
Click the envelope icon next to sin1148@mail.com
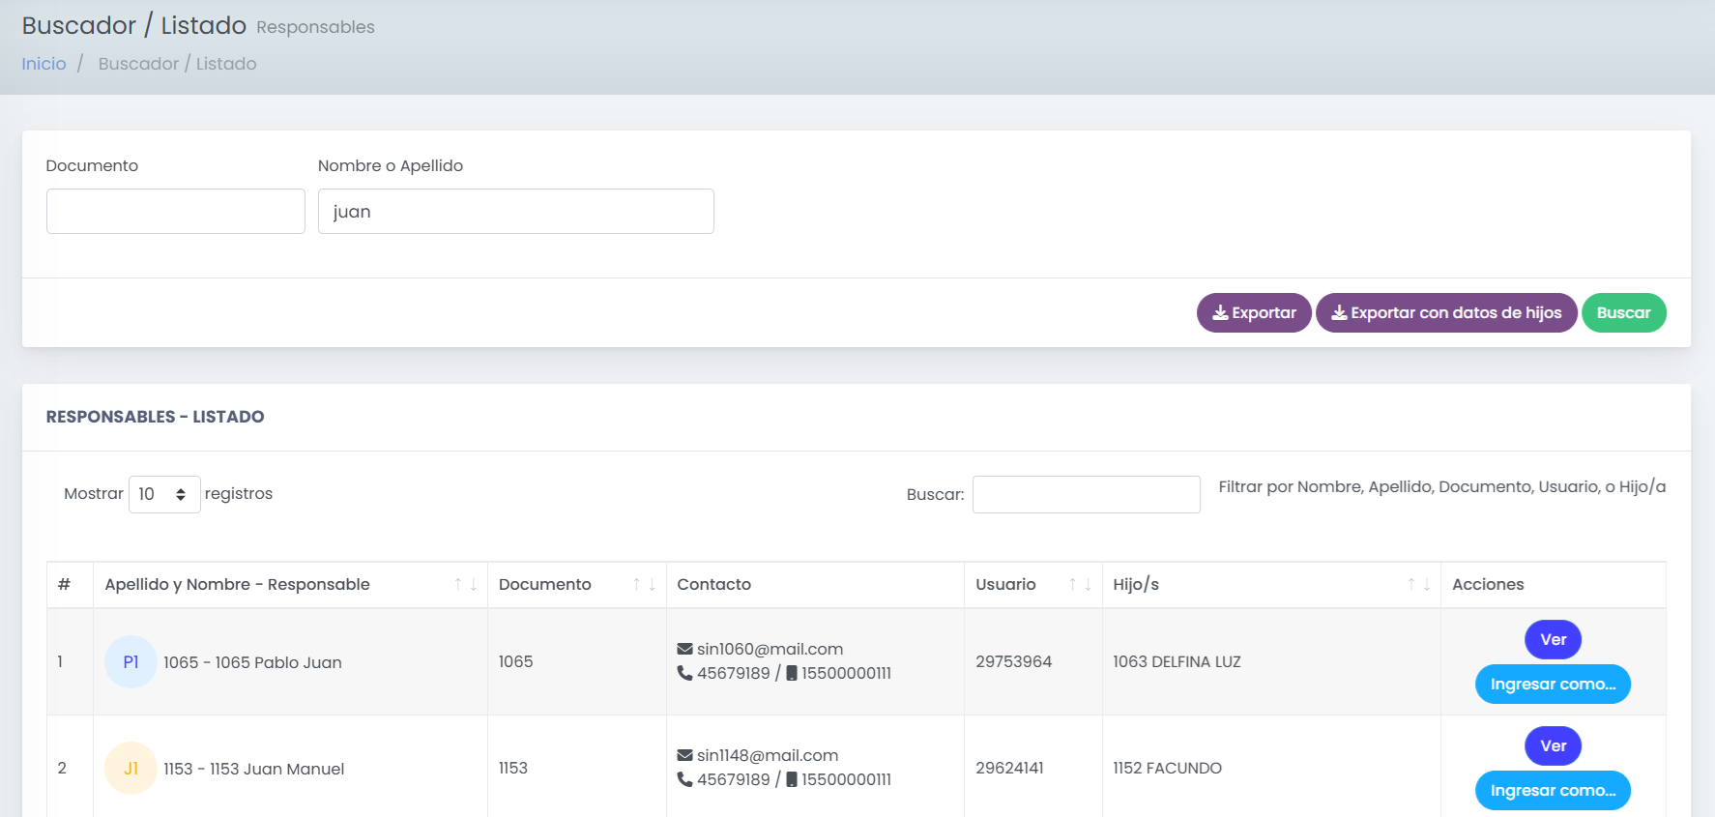[x=684, y=755]
